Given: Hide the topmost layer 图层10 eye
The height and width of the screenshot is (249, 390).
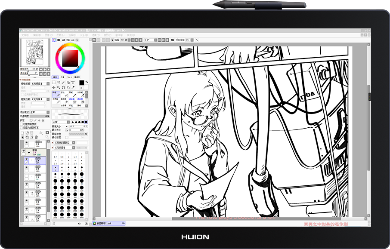Looking at the screenshot, I should pos(27,142).
